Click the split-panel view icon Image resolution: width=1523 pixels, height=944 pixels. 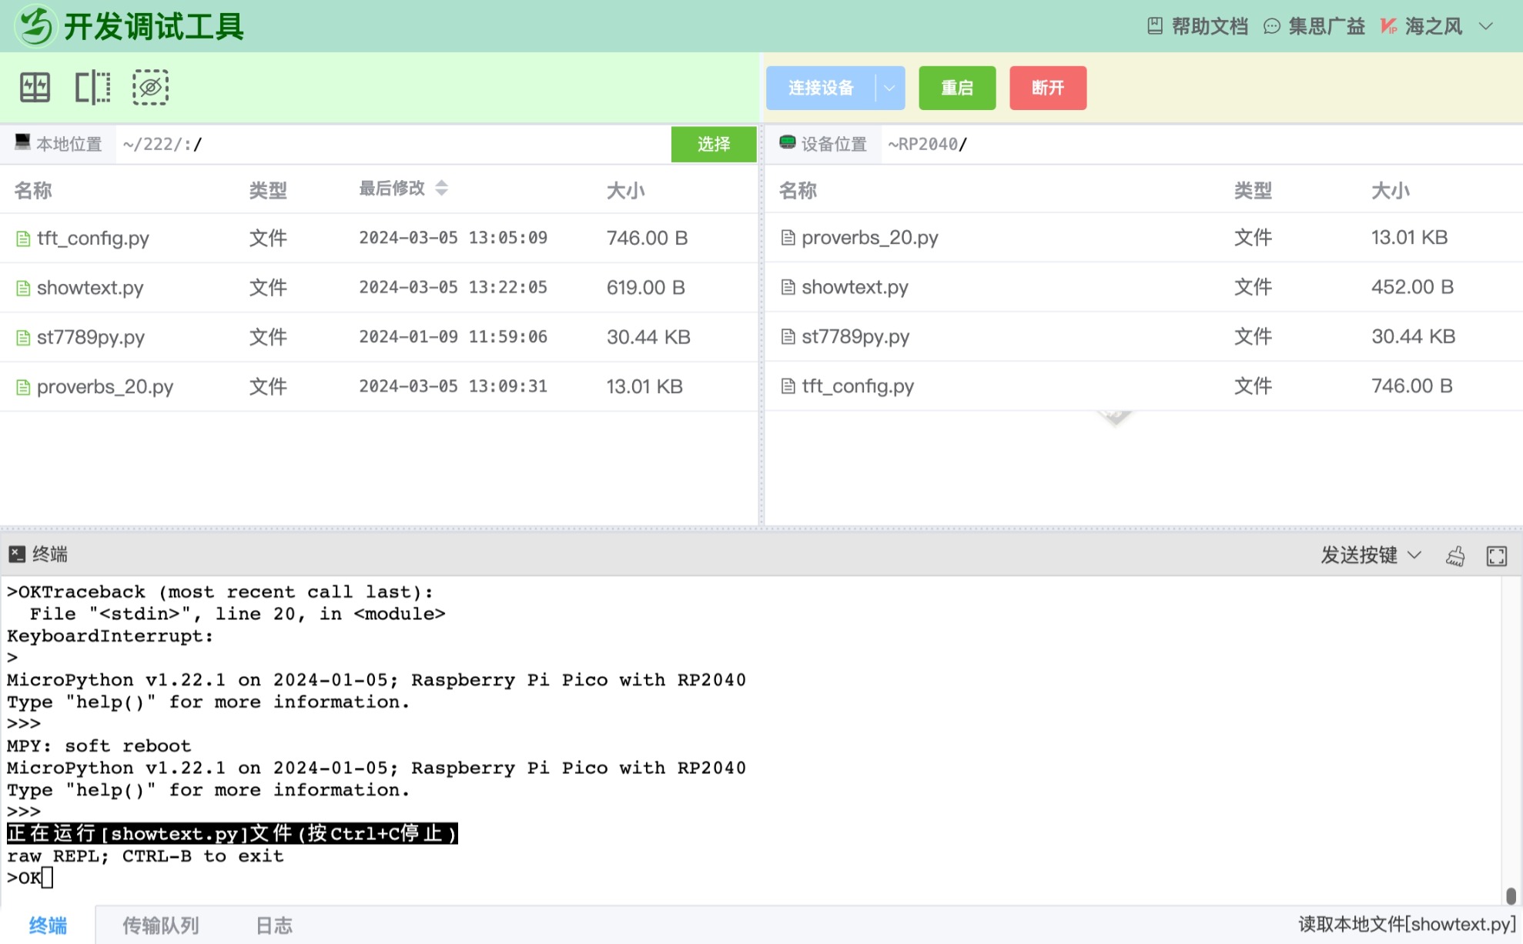point(92,88)
